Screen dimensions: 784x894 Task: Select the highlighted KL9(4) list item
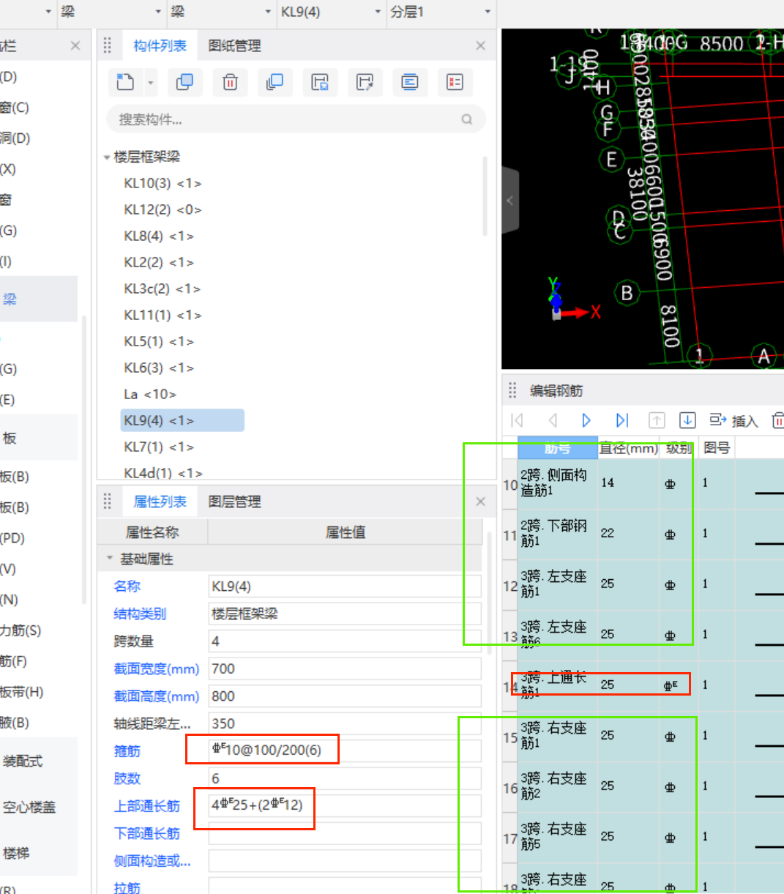tap(182, 420)
